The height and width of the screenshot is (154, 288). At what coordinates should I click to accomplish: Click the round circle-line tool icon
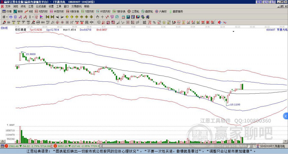(x=38, y=22)
